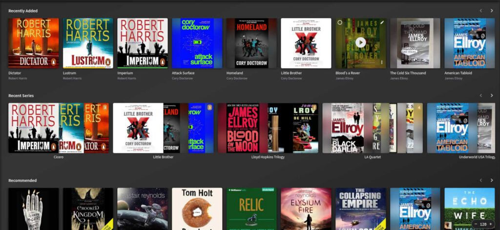
Task: Click the Recent Series shelf heading
Action: (21, 96)
